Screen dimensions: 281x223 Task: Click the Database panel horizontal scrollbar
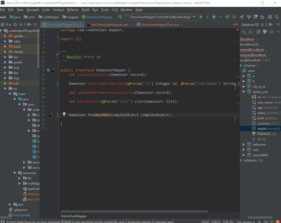click(260, 218)
